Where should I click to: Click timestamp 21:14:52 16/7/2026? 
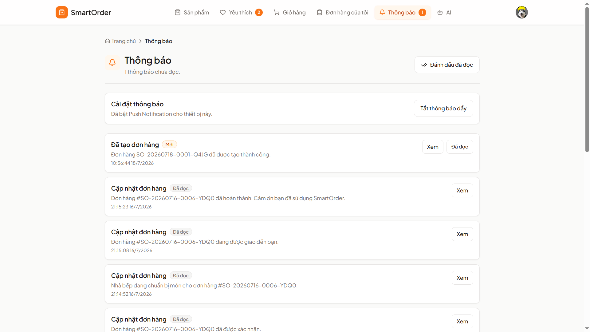(x=132, y=294)
